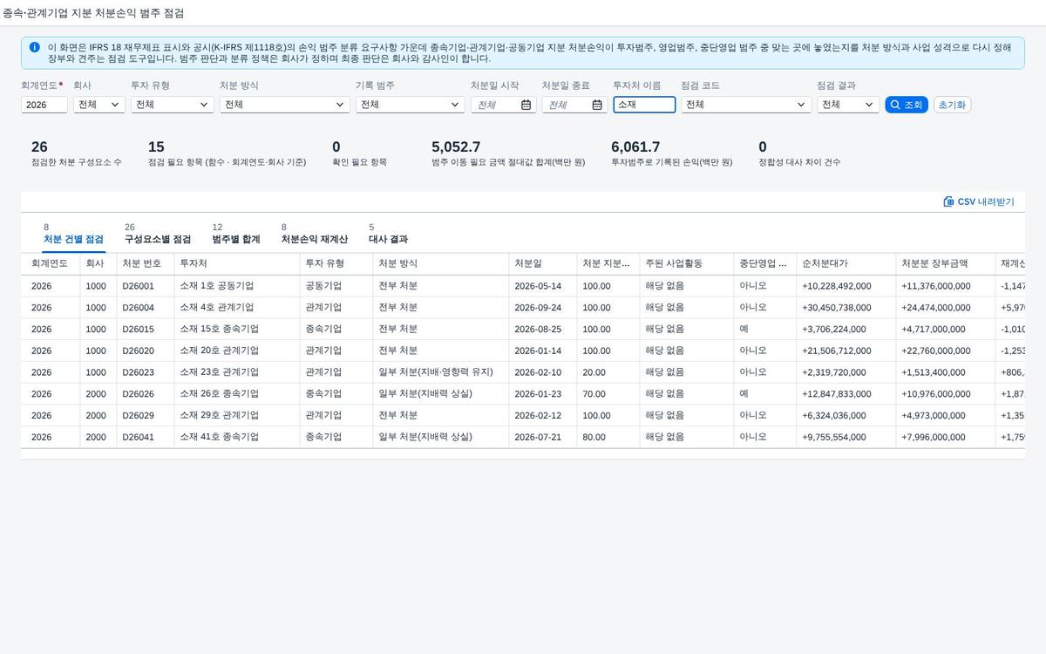The width and height of the screenshot is (1046, 654).
Task: Open the 처분일 종료 calendar picker icon
Action: pyautogui.click(x=597, y=105)
